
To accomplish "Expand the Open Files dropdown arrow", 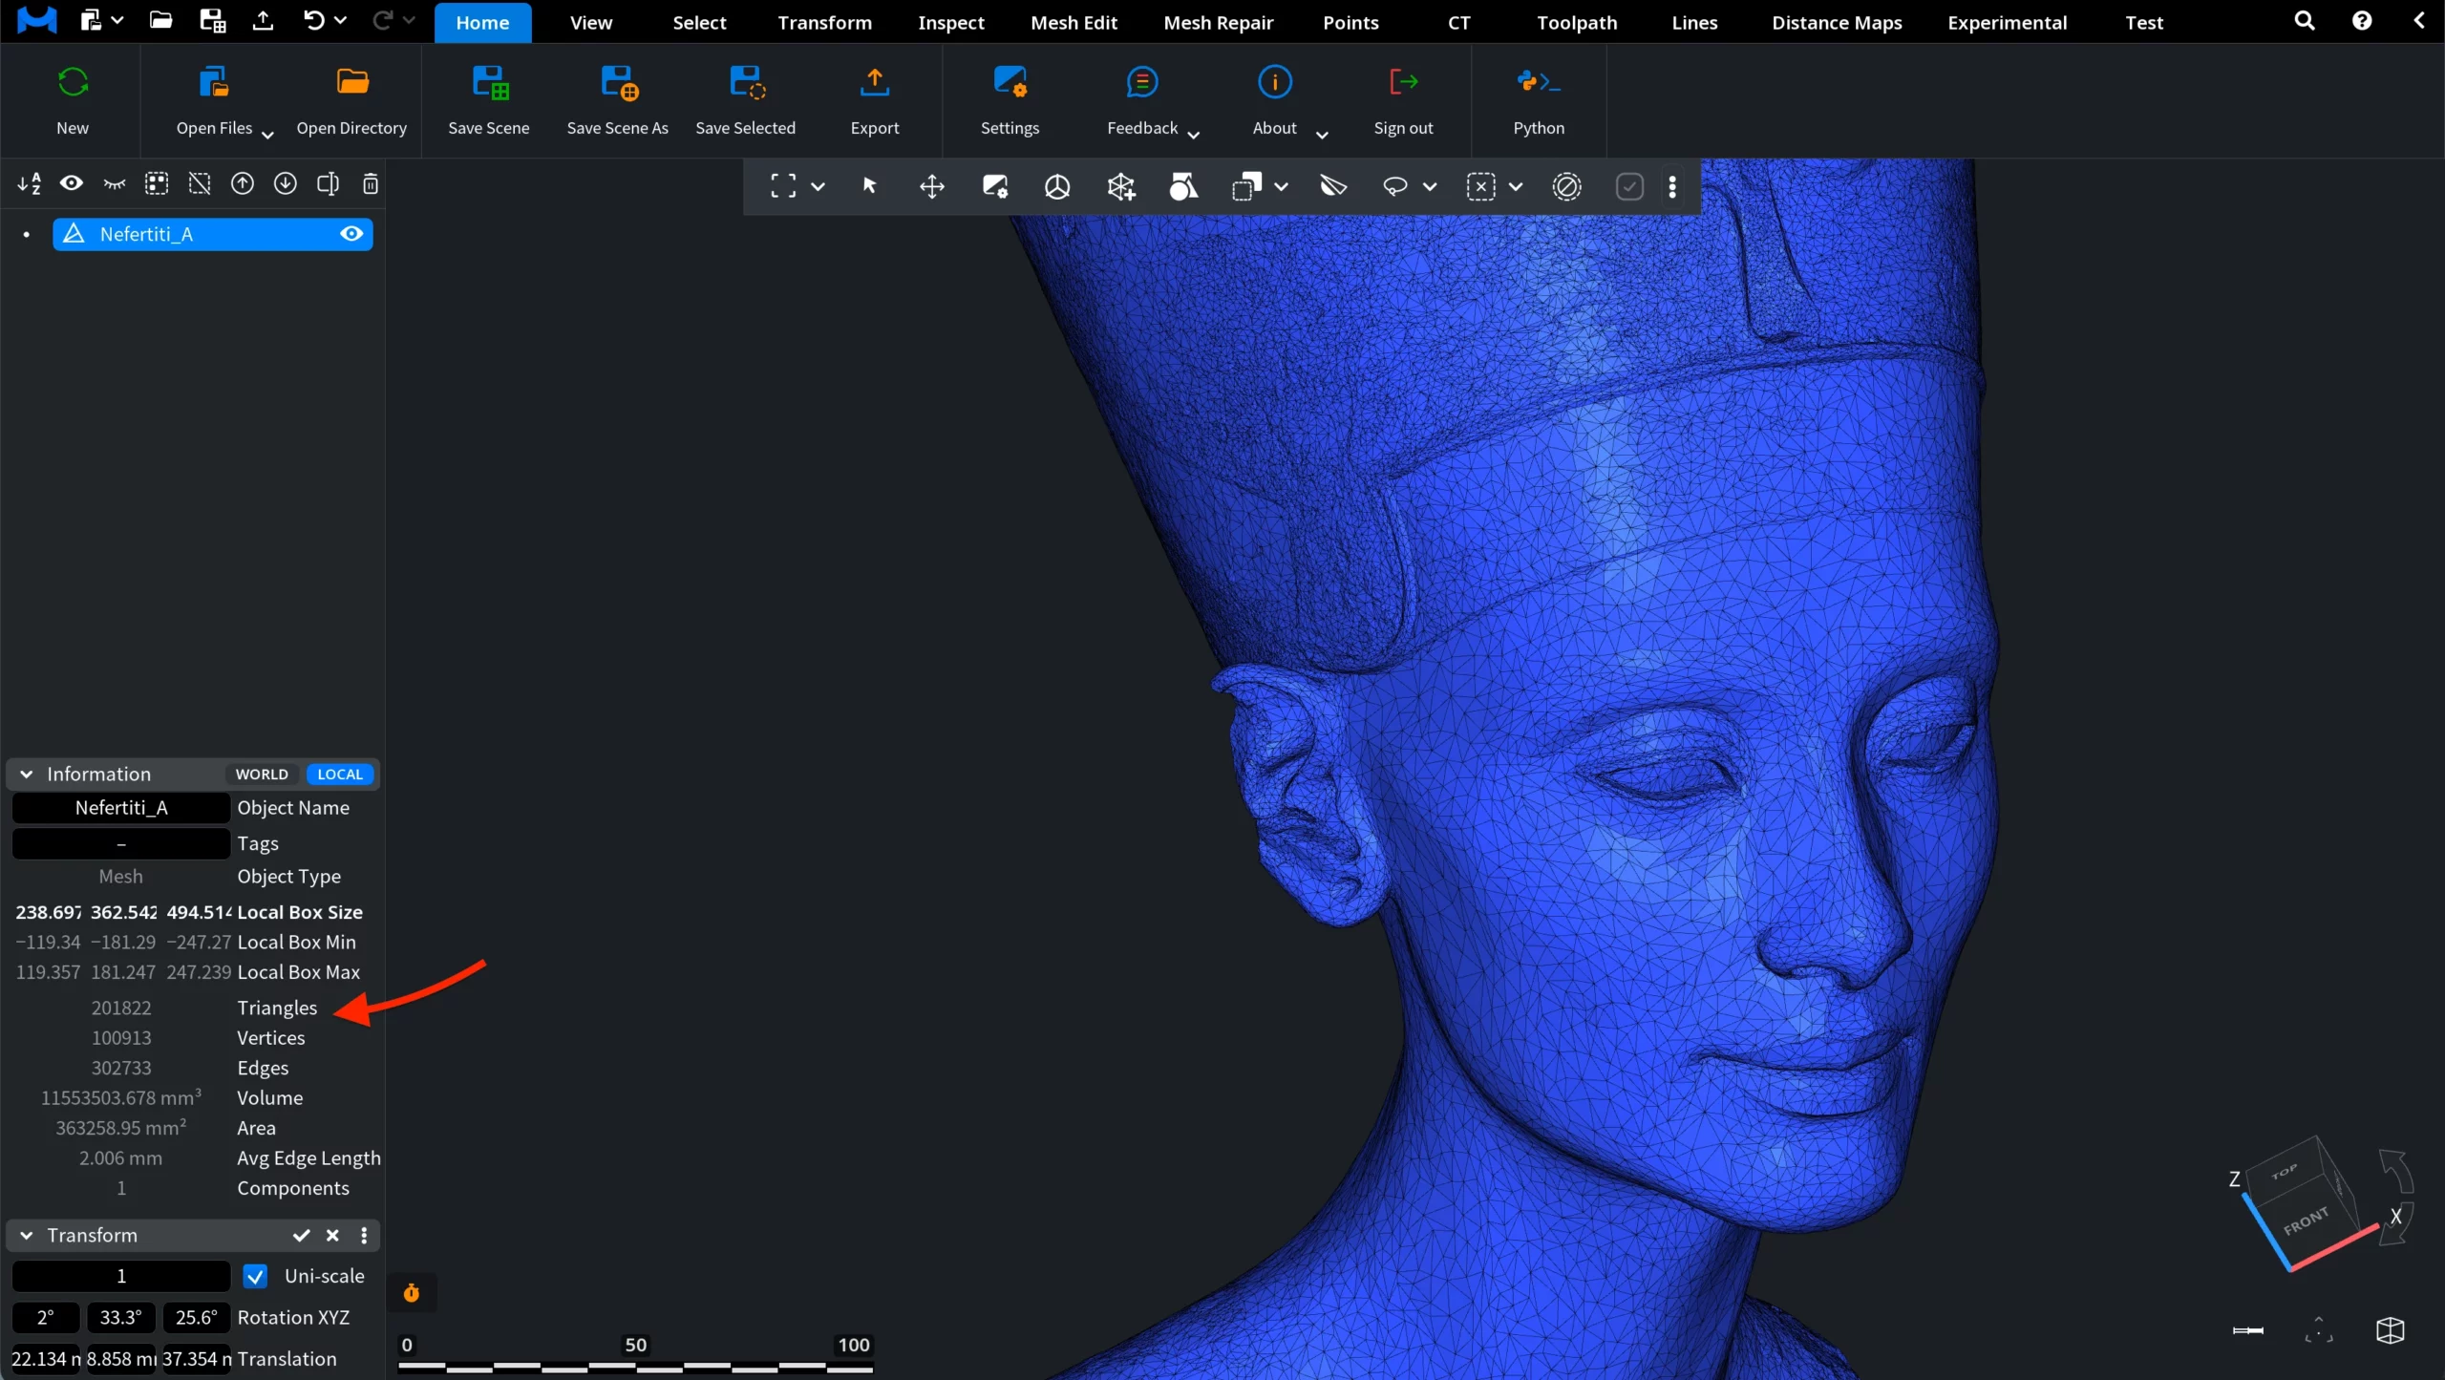I will pos(267,135).
